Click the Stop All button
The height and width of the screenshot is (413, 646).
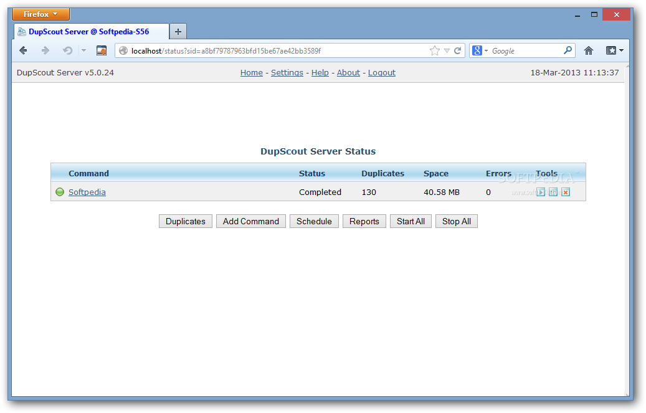click(x=457, y=221)
